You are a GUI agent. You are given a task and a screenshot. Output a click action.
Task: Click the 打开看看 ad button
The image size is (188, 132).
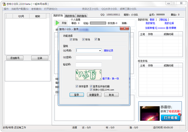[170, 118]
